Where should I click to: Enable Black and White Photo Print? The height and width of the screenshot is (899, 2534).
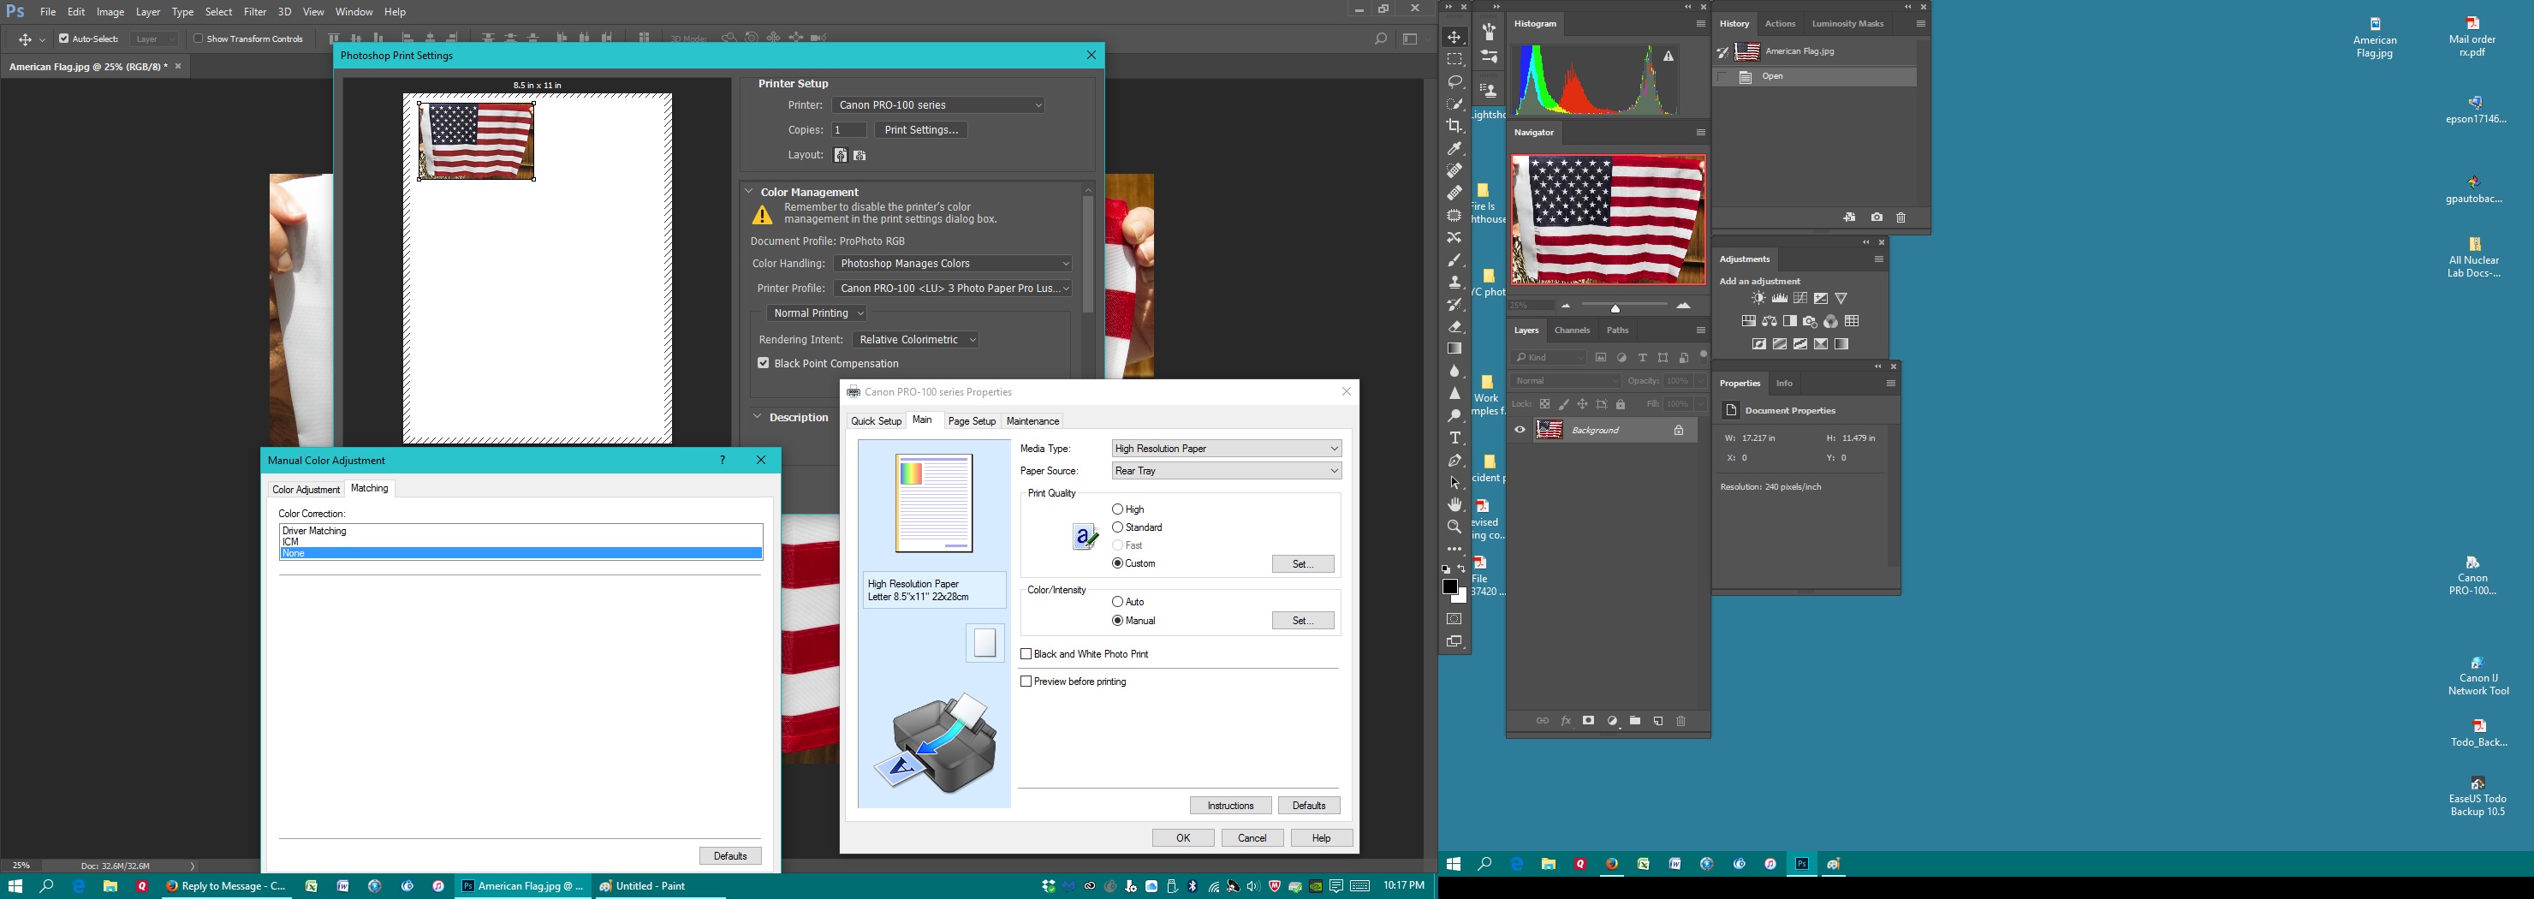tap(1026, 654)
